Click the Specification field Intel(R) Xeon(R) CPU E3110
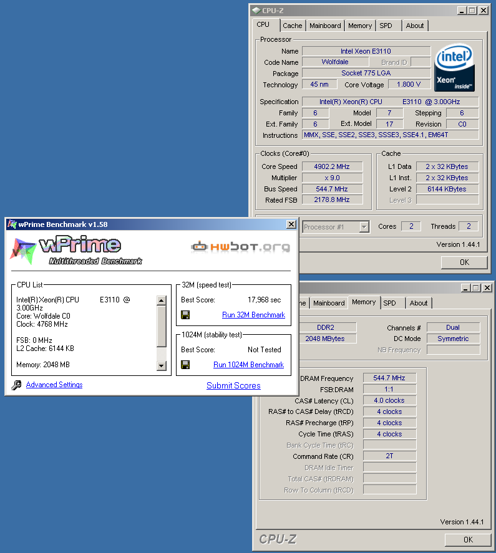This screenshot has height=553, width=496. tap(390, 102)
